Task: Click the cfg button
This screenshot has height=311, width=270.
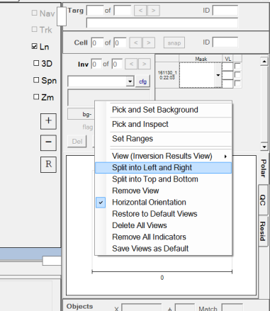Action: (x=142, y=81)
